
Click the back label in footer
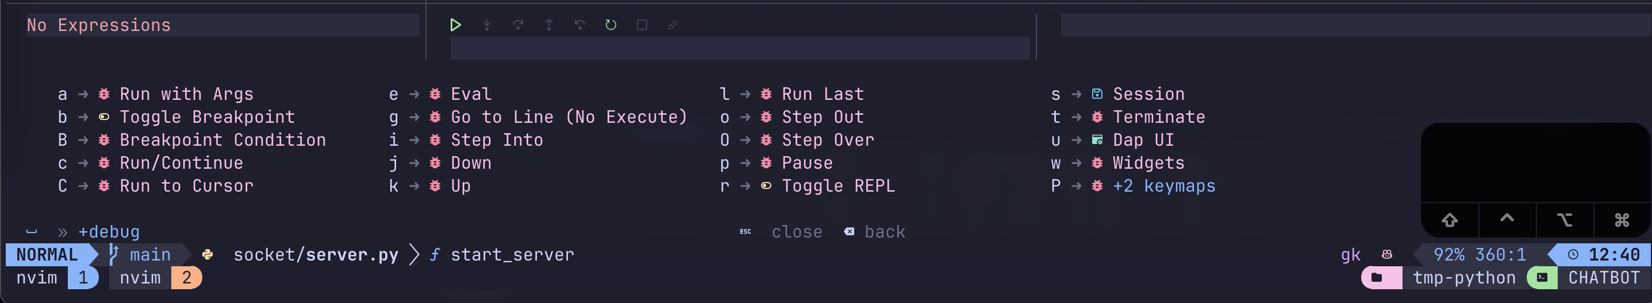[885, 232]
